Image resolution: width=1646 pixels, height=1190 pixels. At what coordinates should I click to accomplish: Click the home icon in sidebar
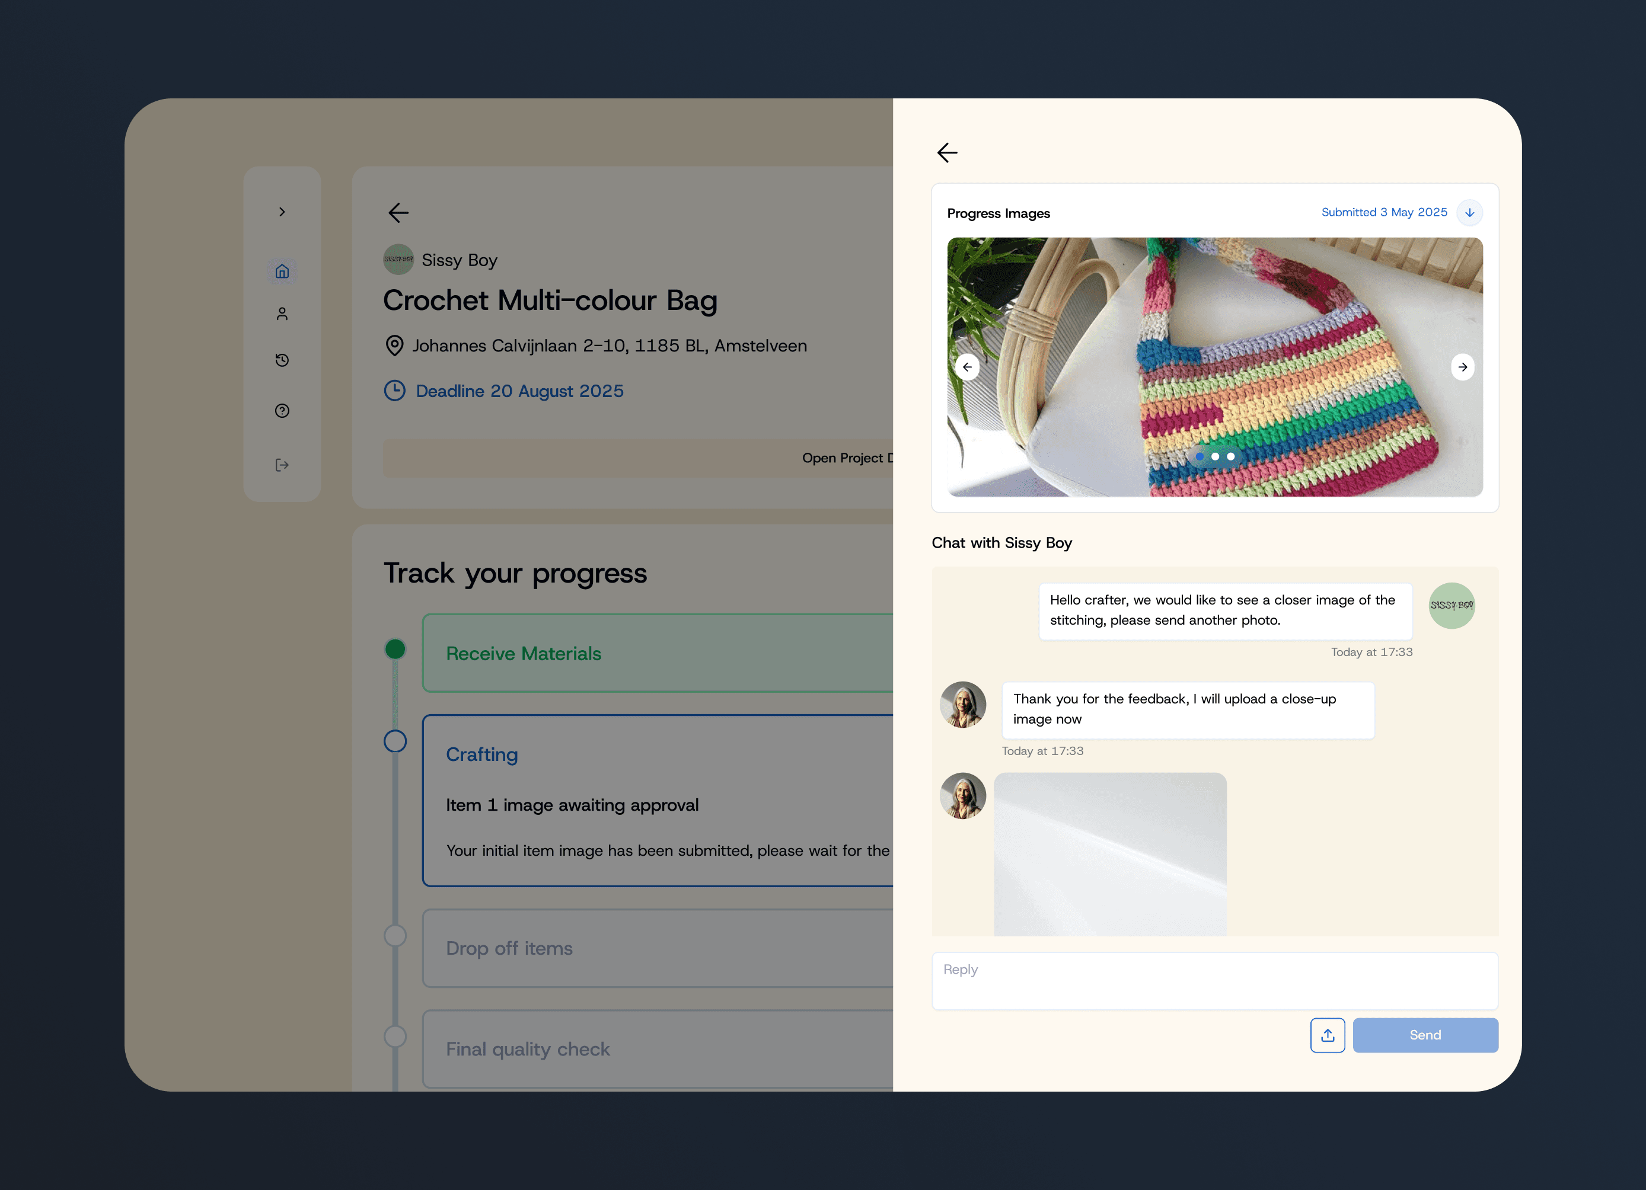(x=282, y=271)
